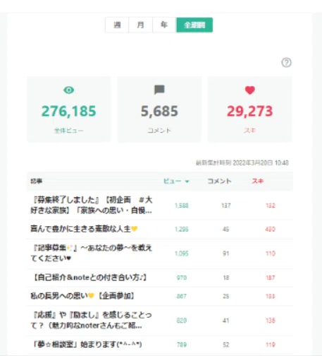Click the 970 view count

tap(182, 278)
